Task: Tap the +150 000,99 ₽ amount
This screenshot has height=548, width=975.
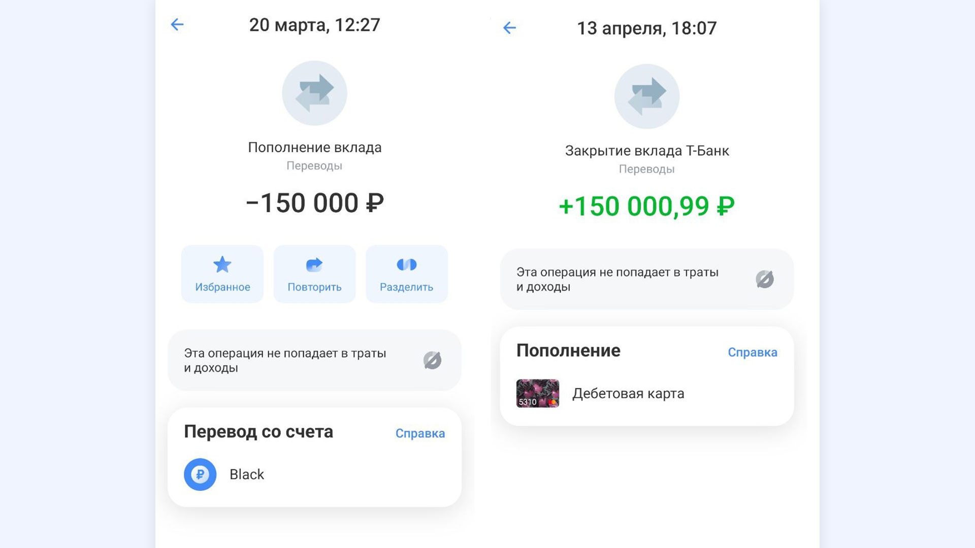Action: (x=646, y=207)
